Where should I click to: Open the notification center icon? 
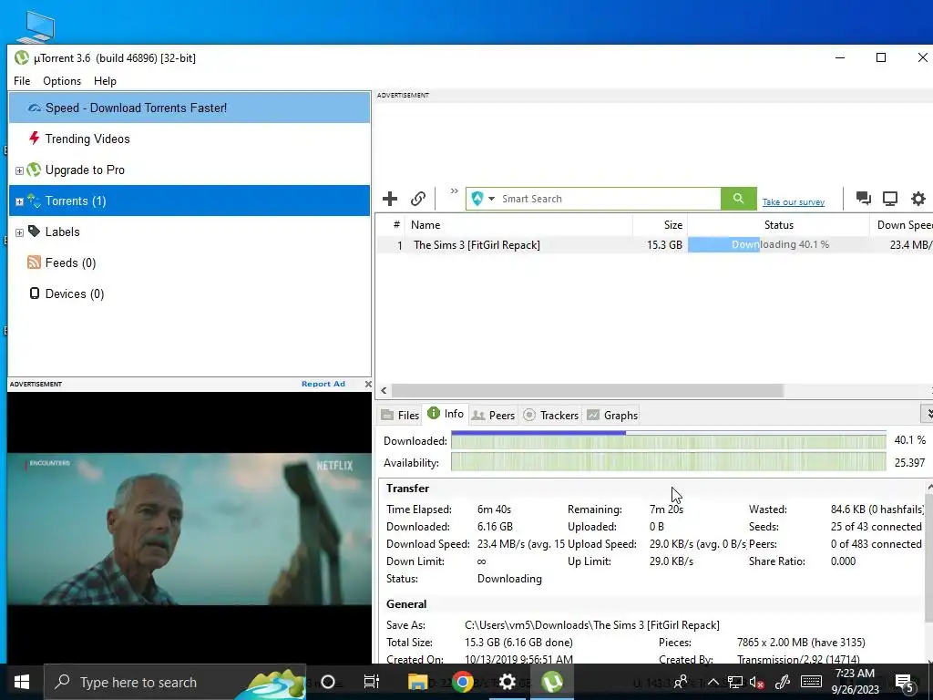pyautogui.click(x=905, y=682)
